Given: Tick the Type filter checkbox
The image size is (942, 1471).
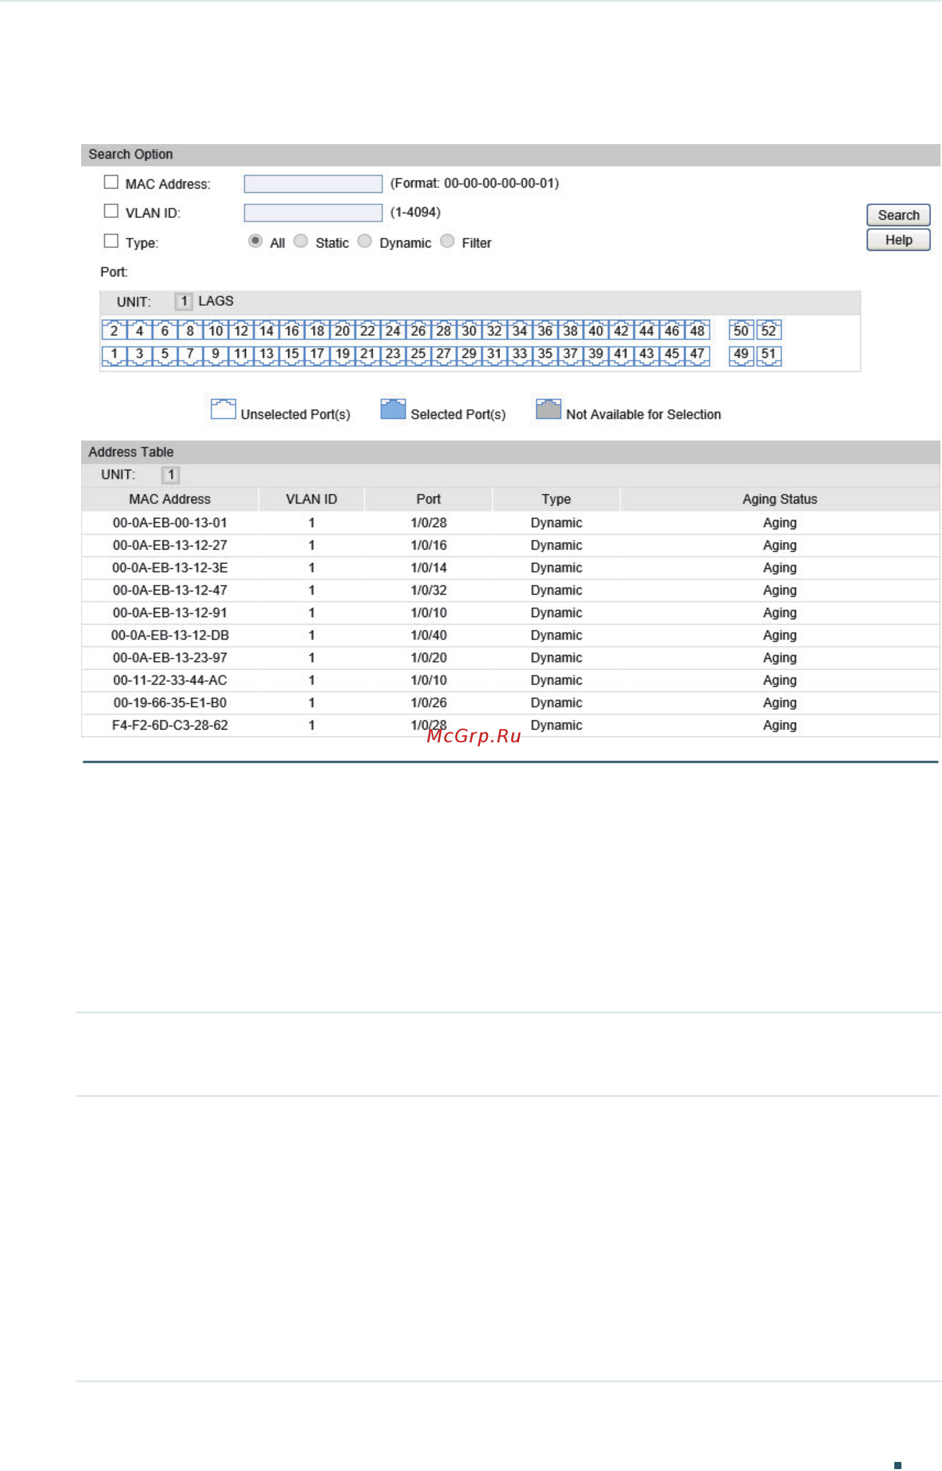Looking at the screenshot, I should pyautogui.click(x=111, y=241).
